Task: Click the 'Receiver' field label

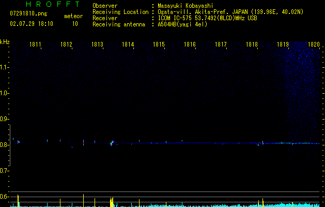Action: (105, 18)
